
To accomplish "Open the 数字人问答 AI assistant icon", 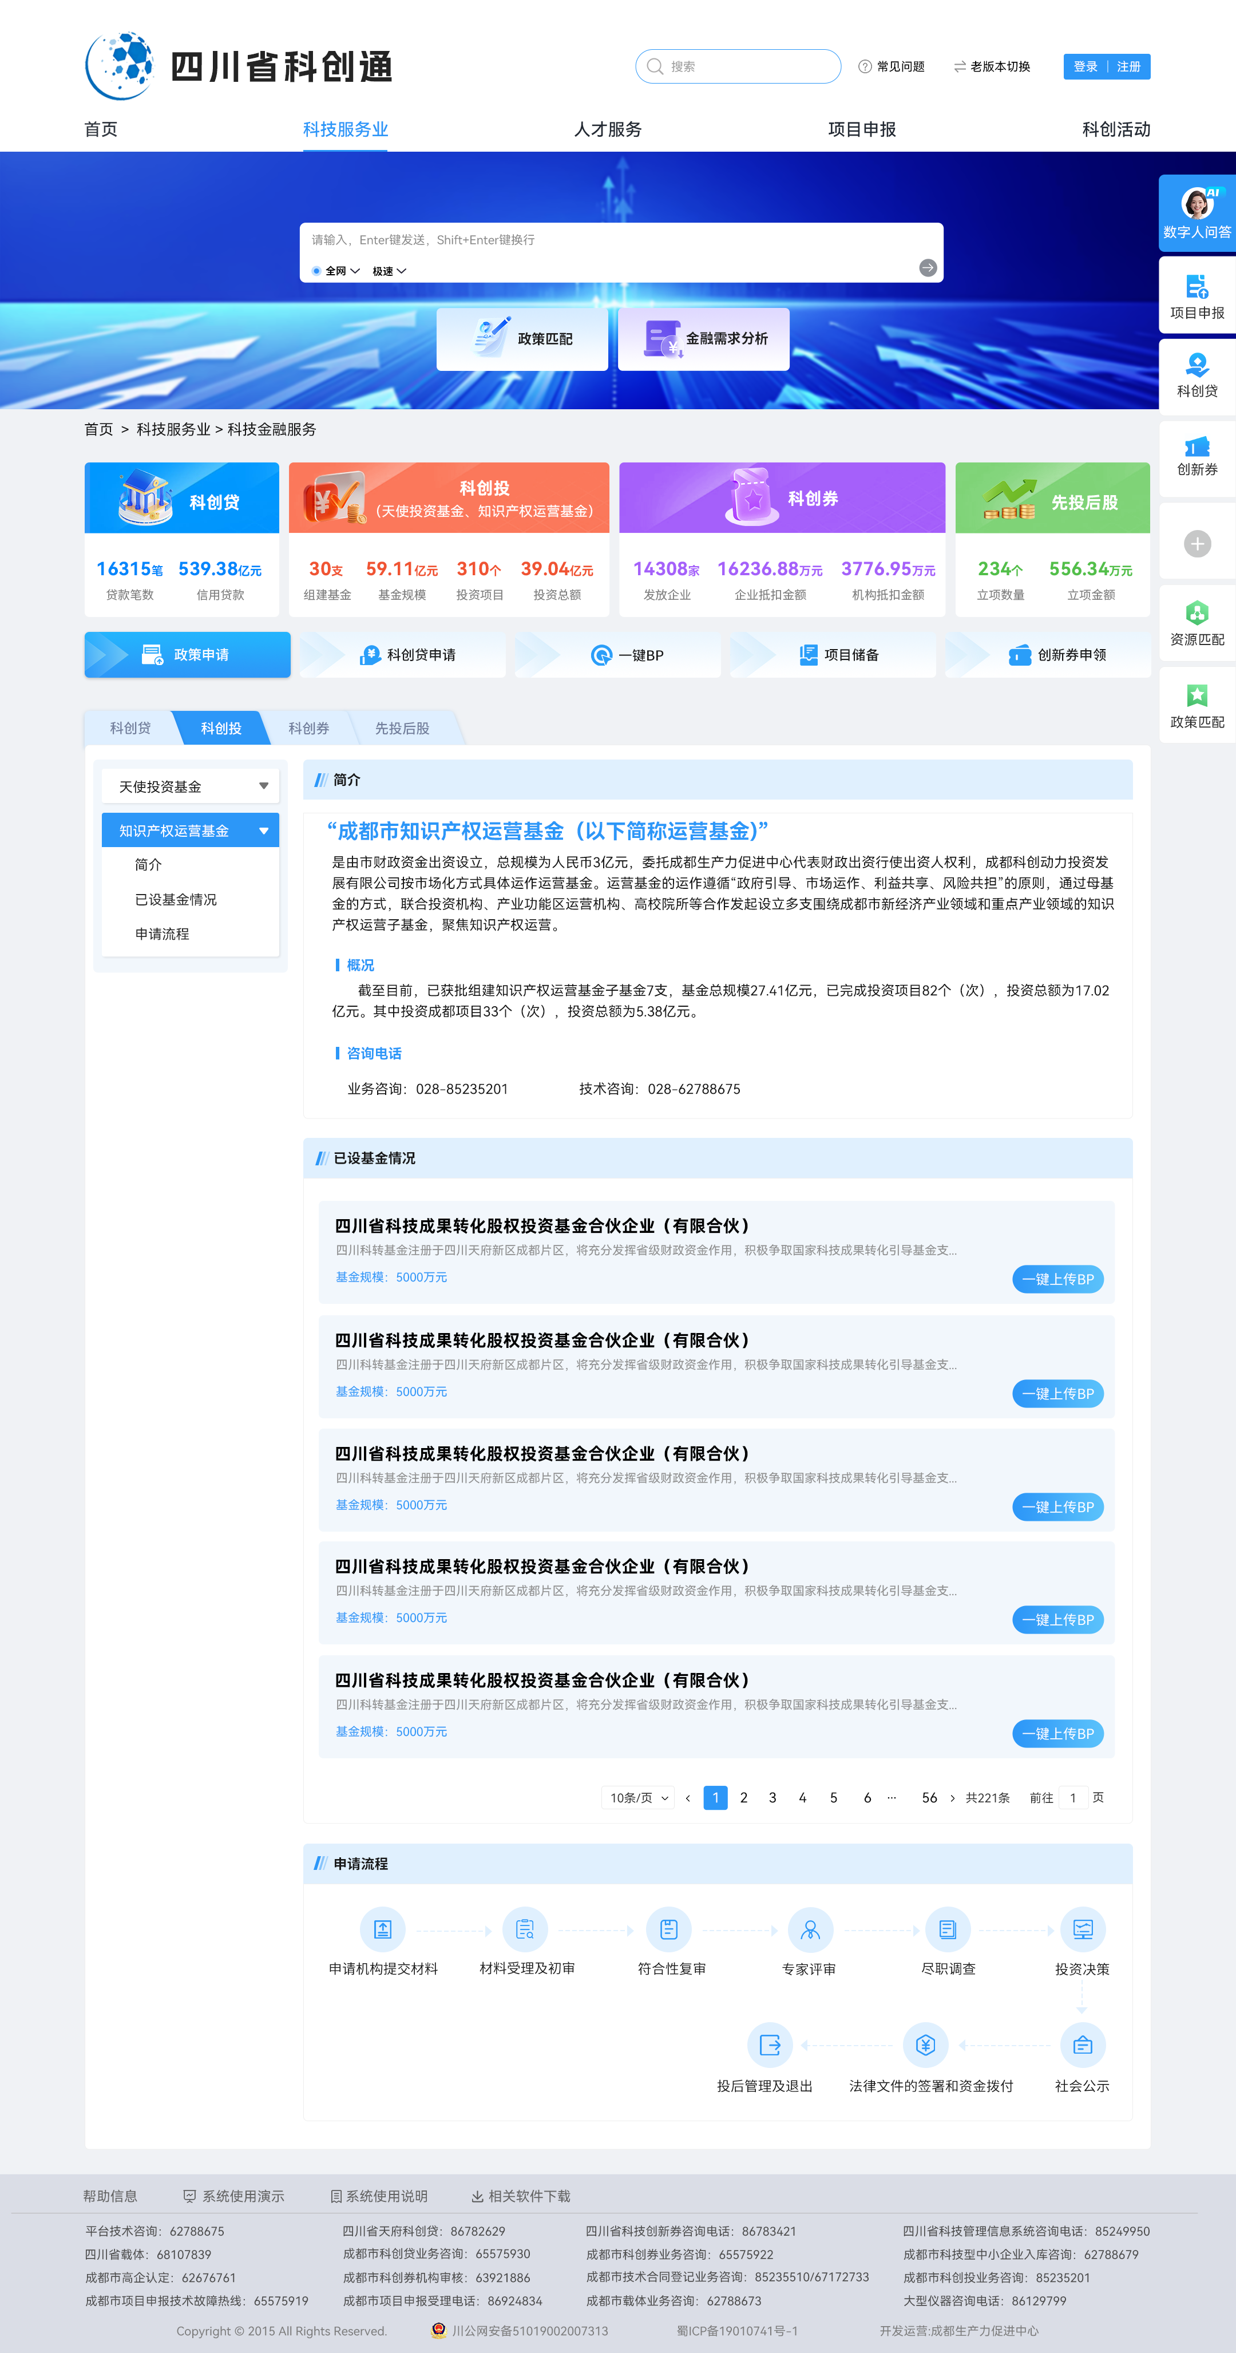I will click(1197, 204).
